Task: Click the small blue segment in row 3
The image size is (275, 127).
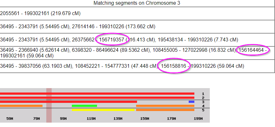Action: click(x=191, y=102)
